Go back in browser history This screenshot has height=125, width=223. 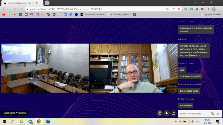pos(4,9)
